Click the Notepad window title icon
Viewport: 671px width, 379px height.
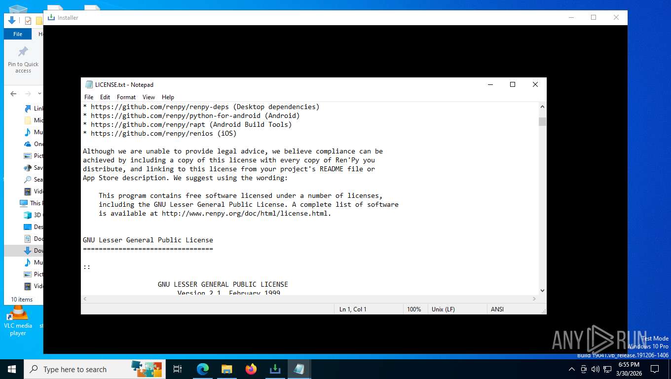pos(89,84)
